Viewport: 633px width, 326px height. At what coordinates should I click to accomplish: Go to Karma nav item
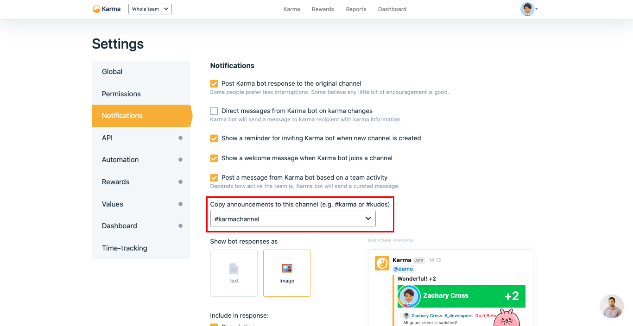291,9
